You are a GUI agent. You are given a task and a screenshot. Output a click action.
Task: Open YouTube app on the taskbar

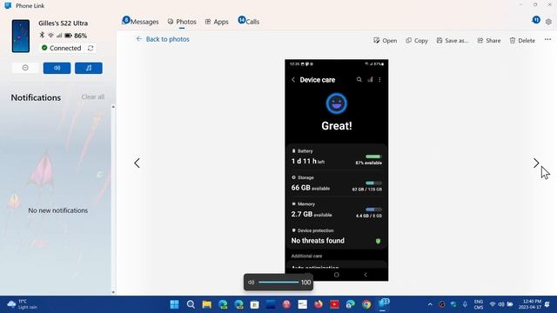click(x=334, y=304)
